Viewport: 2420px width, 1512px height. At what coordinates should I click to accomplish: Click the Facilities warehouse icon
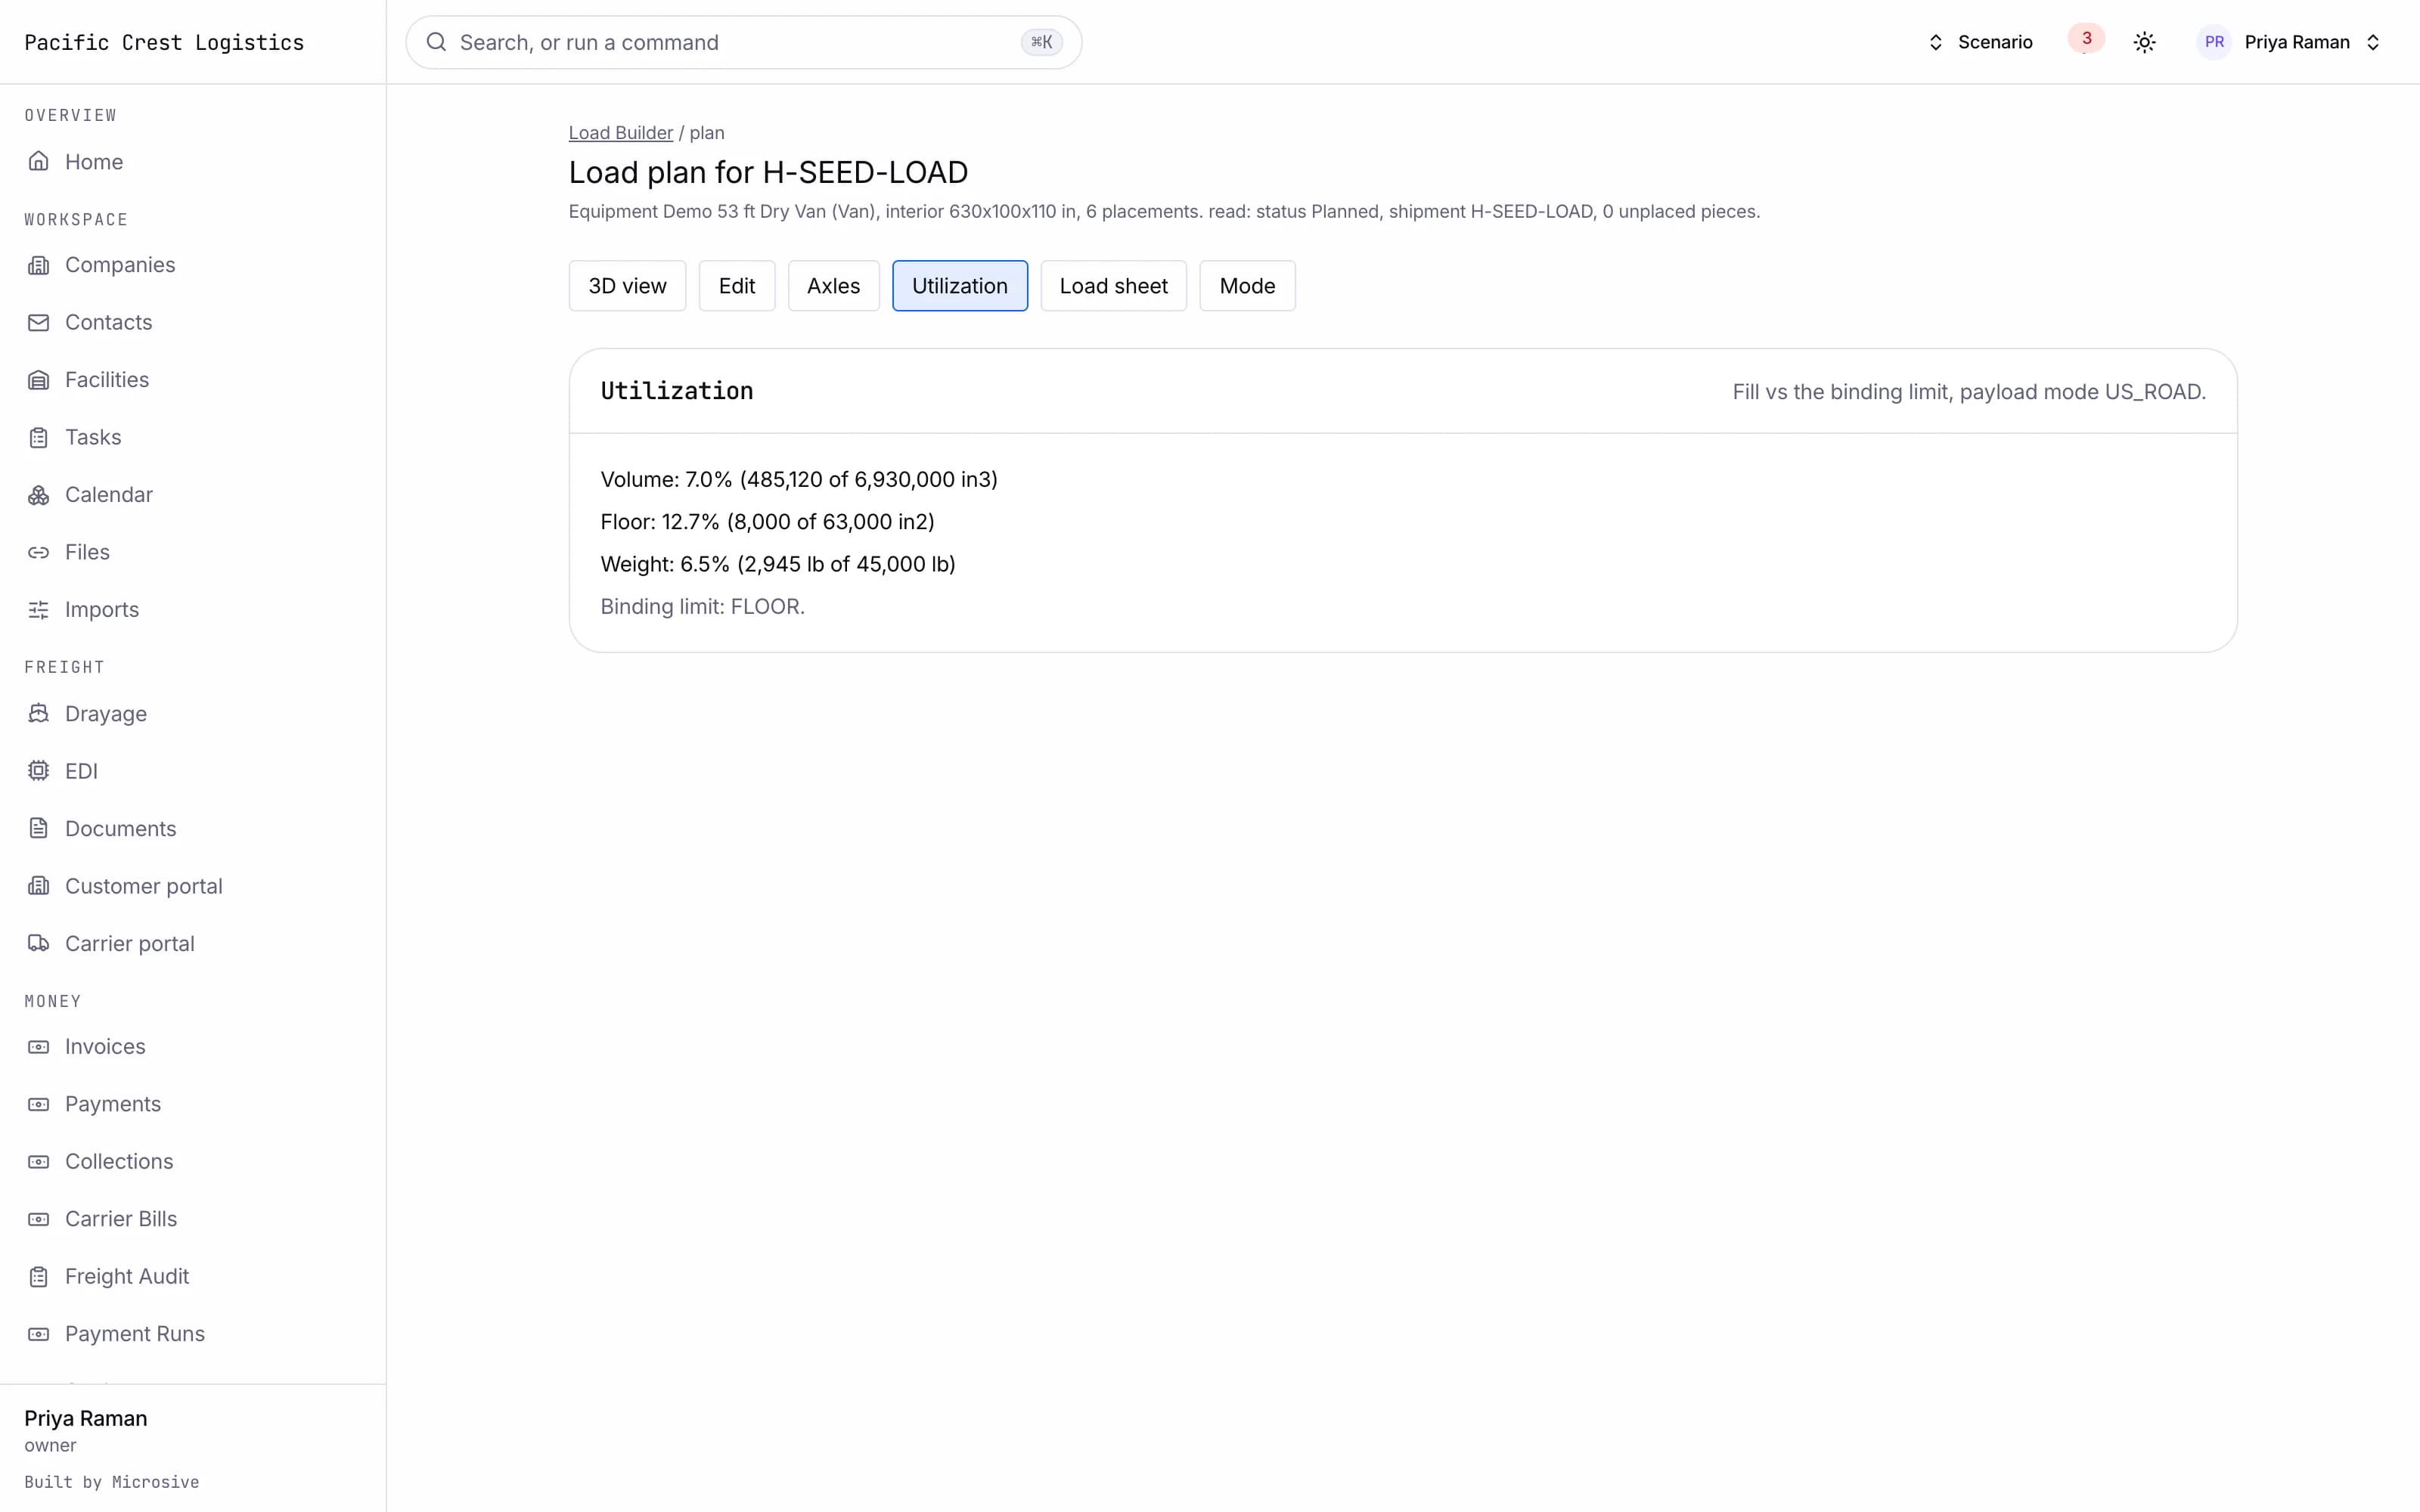click(x=38, y=380)
